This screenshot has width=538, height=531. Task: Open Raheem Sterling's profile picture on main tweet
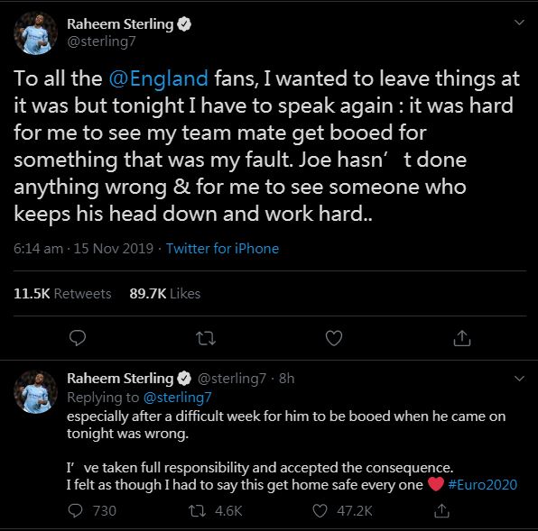pos(35,33)
